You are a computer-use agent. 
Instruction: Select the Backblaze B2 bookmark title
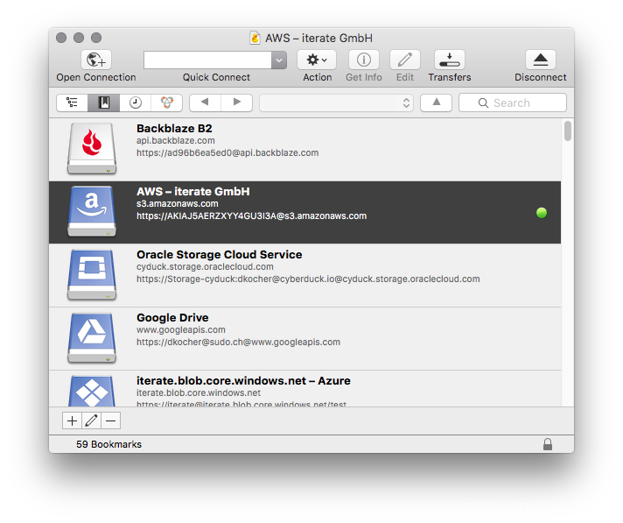[x=174, y=129]
